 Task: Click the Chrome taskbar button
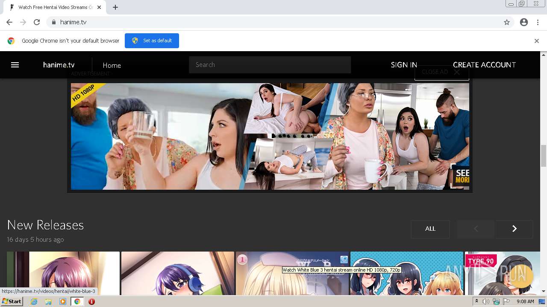click(77, 301)
